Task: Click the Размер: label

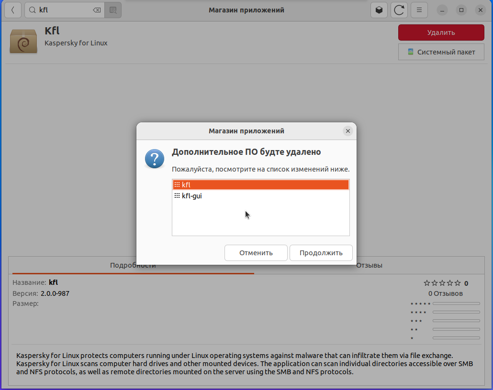Action: pos(25,303)
